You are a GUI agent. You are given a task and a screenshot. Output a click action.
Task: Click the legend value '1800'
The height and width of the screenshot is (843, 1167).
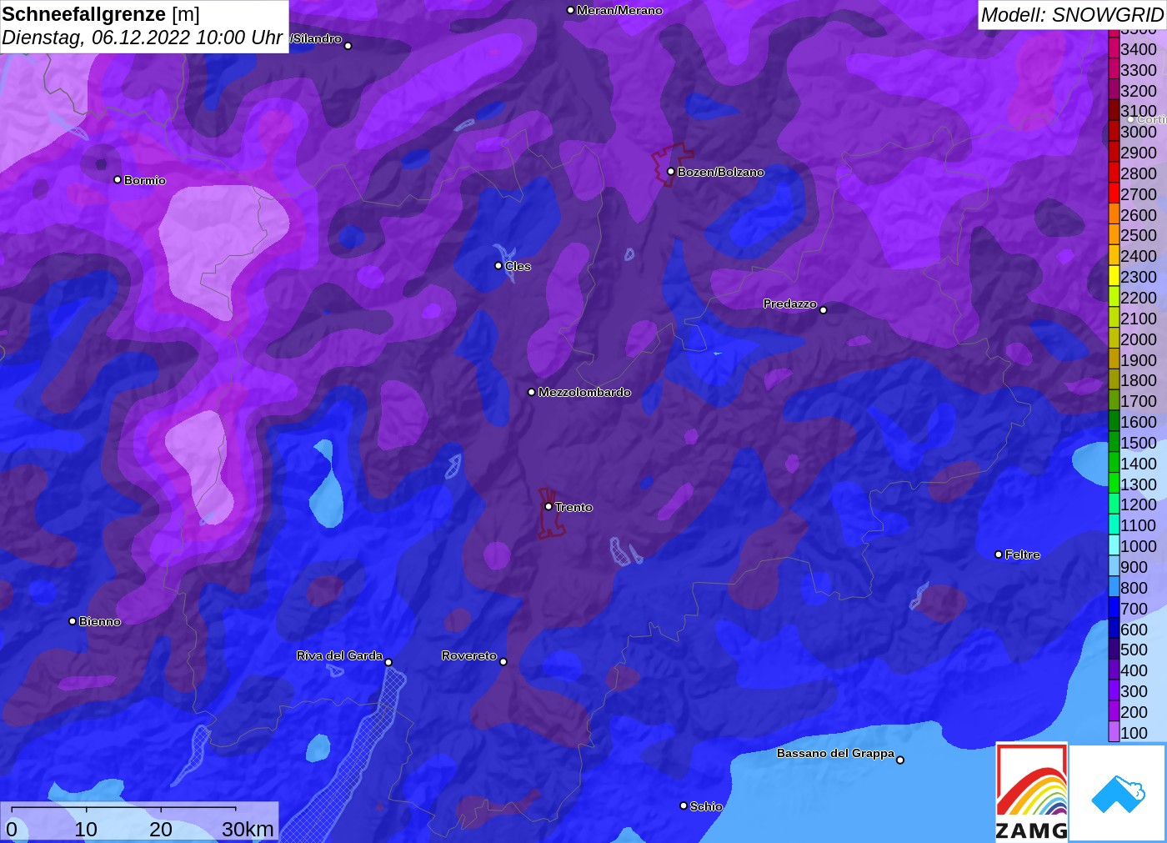(x=1139, y=380)
